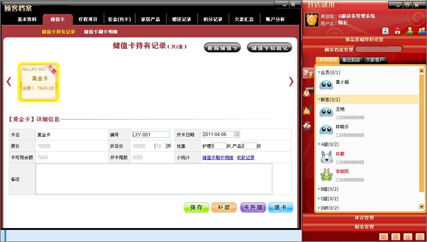Show previous card with left arrow
The width and height of the screenshot is (427, 242).
point(9,82)
